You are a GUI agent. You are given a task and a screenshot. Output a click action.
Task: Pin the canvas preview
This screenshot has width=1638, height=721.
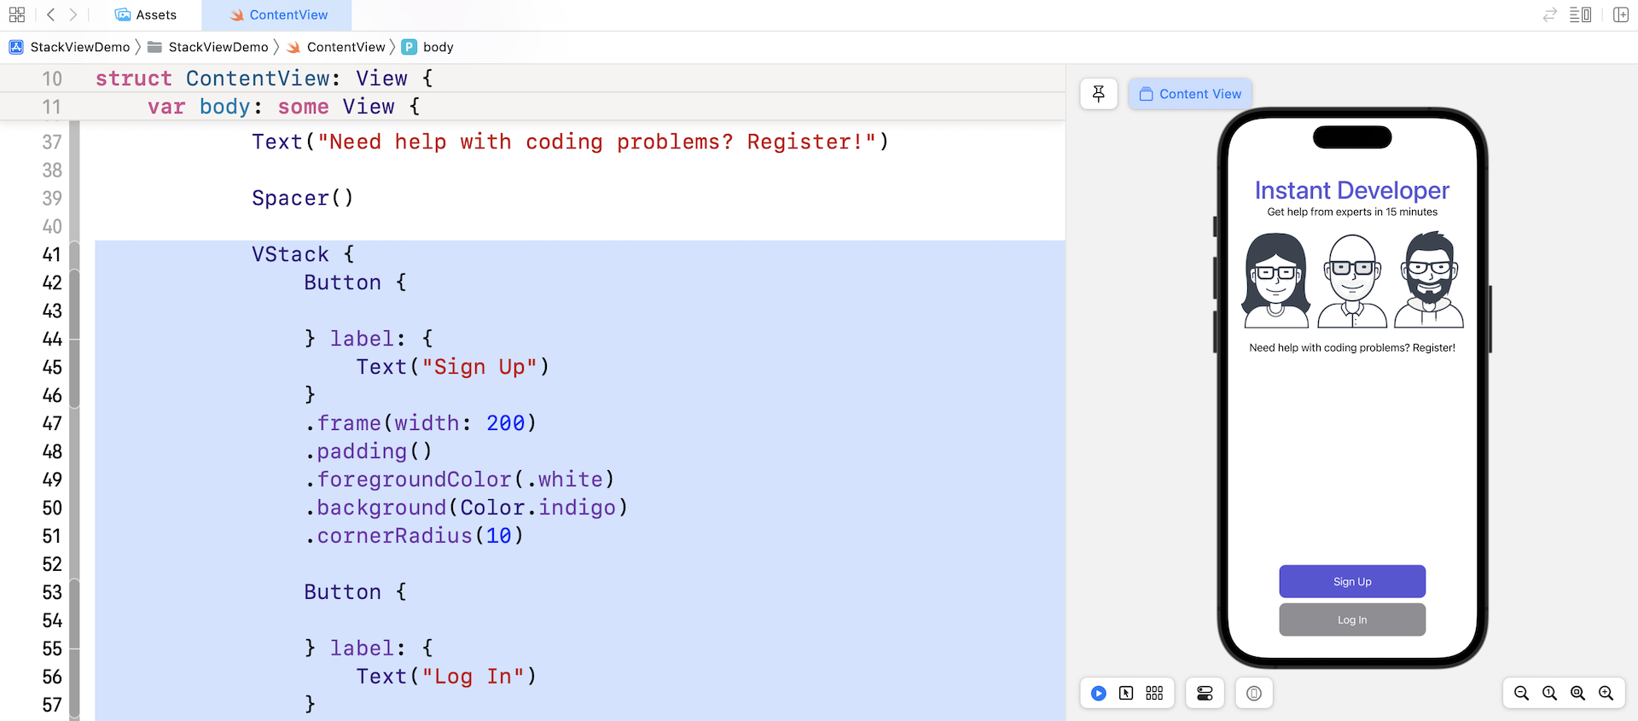point(1099,94)
